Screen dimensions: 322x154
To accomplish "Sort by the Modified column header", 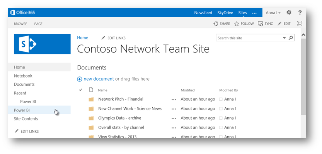I will coord(187,90).
